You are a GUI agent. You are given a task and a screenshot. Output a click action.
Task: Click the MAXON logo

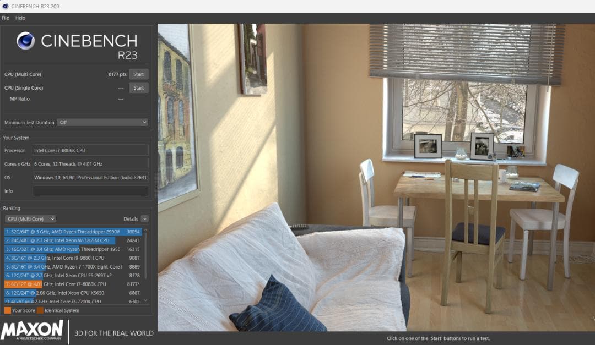(32, 331)
